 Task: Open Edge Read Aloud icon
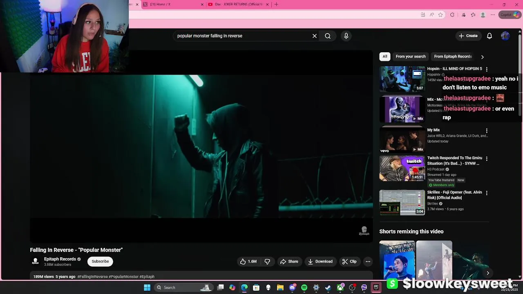(432, 15)
